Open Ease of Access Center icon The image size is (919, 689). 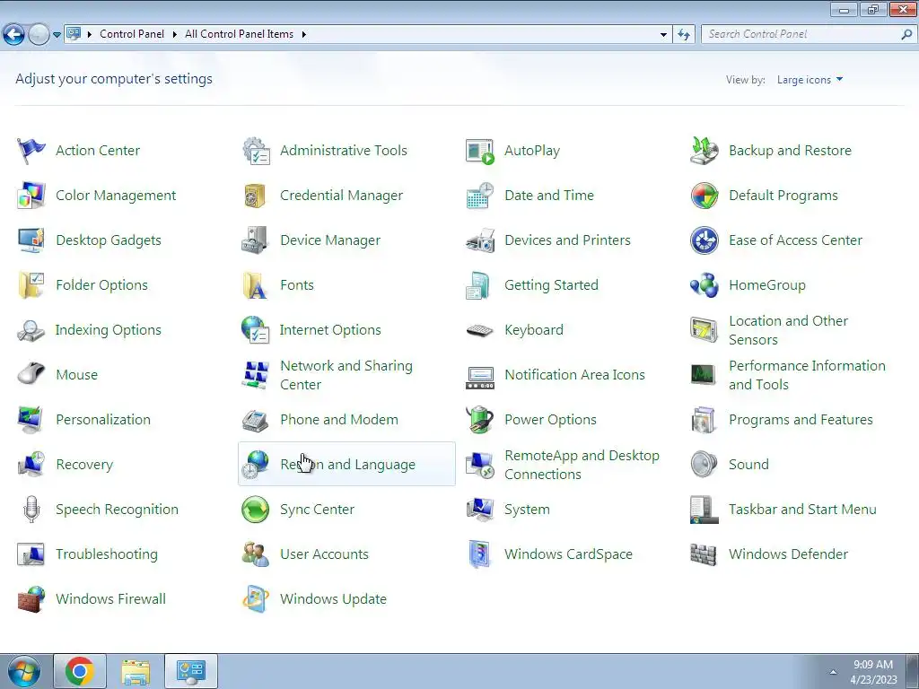704,240
